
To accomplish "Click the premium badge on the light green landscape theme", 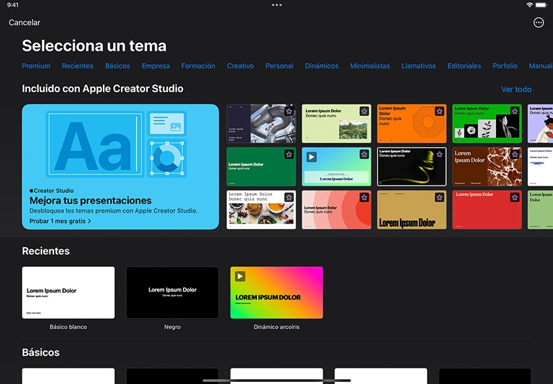I will (x=365, y=111).
